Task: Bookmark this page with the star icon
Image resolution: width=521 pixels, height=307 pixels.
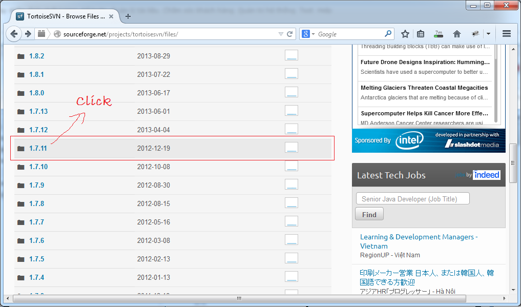Action: click(405, 34)
